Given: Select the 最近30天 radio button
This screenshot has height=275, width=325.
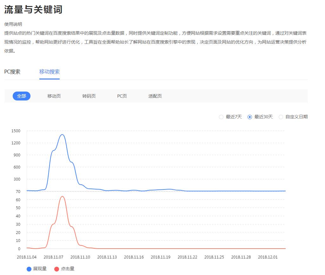Looking at the screenshot, I should coord(250,117).
